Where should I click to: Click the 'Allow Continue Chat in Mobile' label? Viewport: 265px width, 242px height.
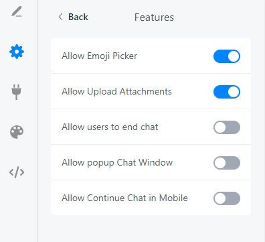pyautogui.click(x=124, y=198)
